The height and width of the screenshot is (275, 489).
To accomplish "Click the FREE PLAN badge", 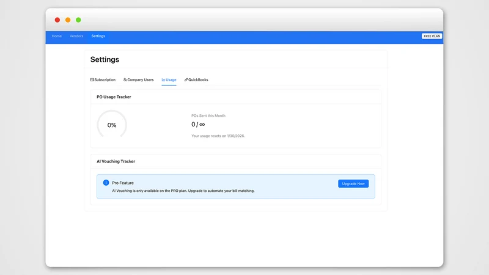I will coord(432,36).
